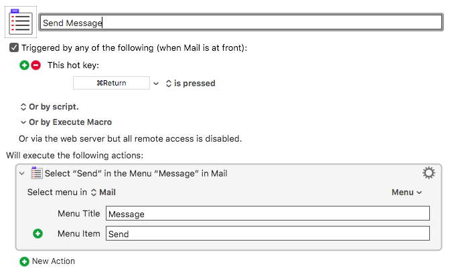Click the macro name field 'Send Message'
This screenshot has height=280, width=452.
(x=241, y=23)
